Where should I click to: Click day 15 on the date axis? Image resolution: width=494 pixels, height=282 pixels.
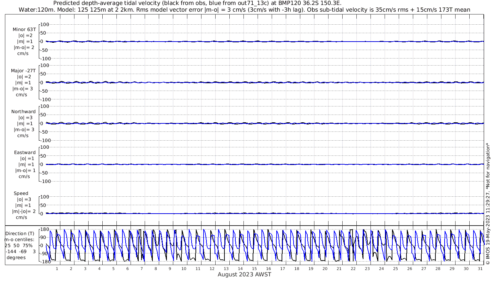254,269
